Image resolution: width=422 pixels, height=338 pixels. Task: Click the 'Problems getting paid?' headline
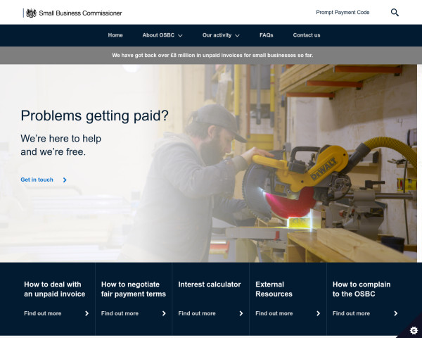coord(94,116)
